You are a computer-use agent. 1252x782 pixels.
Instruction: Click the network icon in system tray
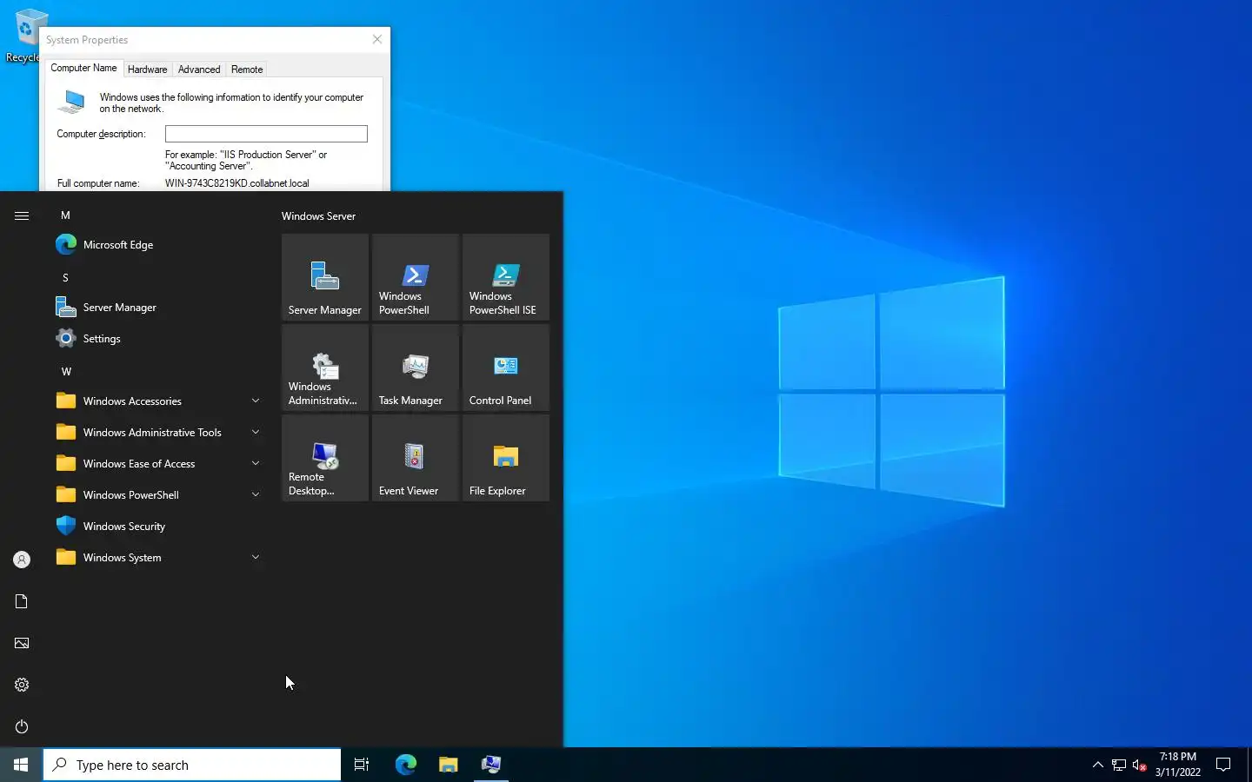click(x=1119, y=765)
